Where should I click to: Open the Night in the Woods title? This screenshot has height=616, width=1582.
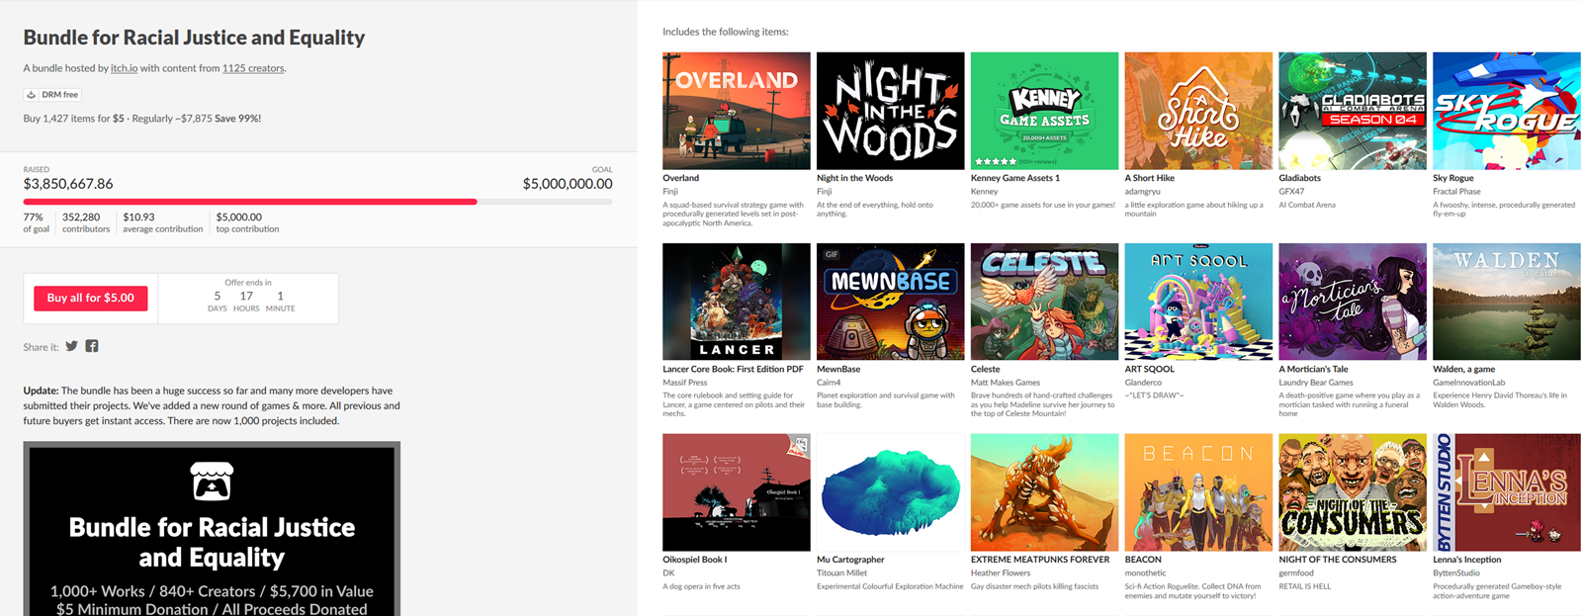pyautogui.click(x=854, y=178)
